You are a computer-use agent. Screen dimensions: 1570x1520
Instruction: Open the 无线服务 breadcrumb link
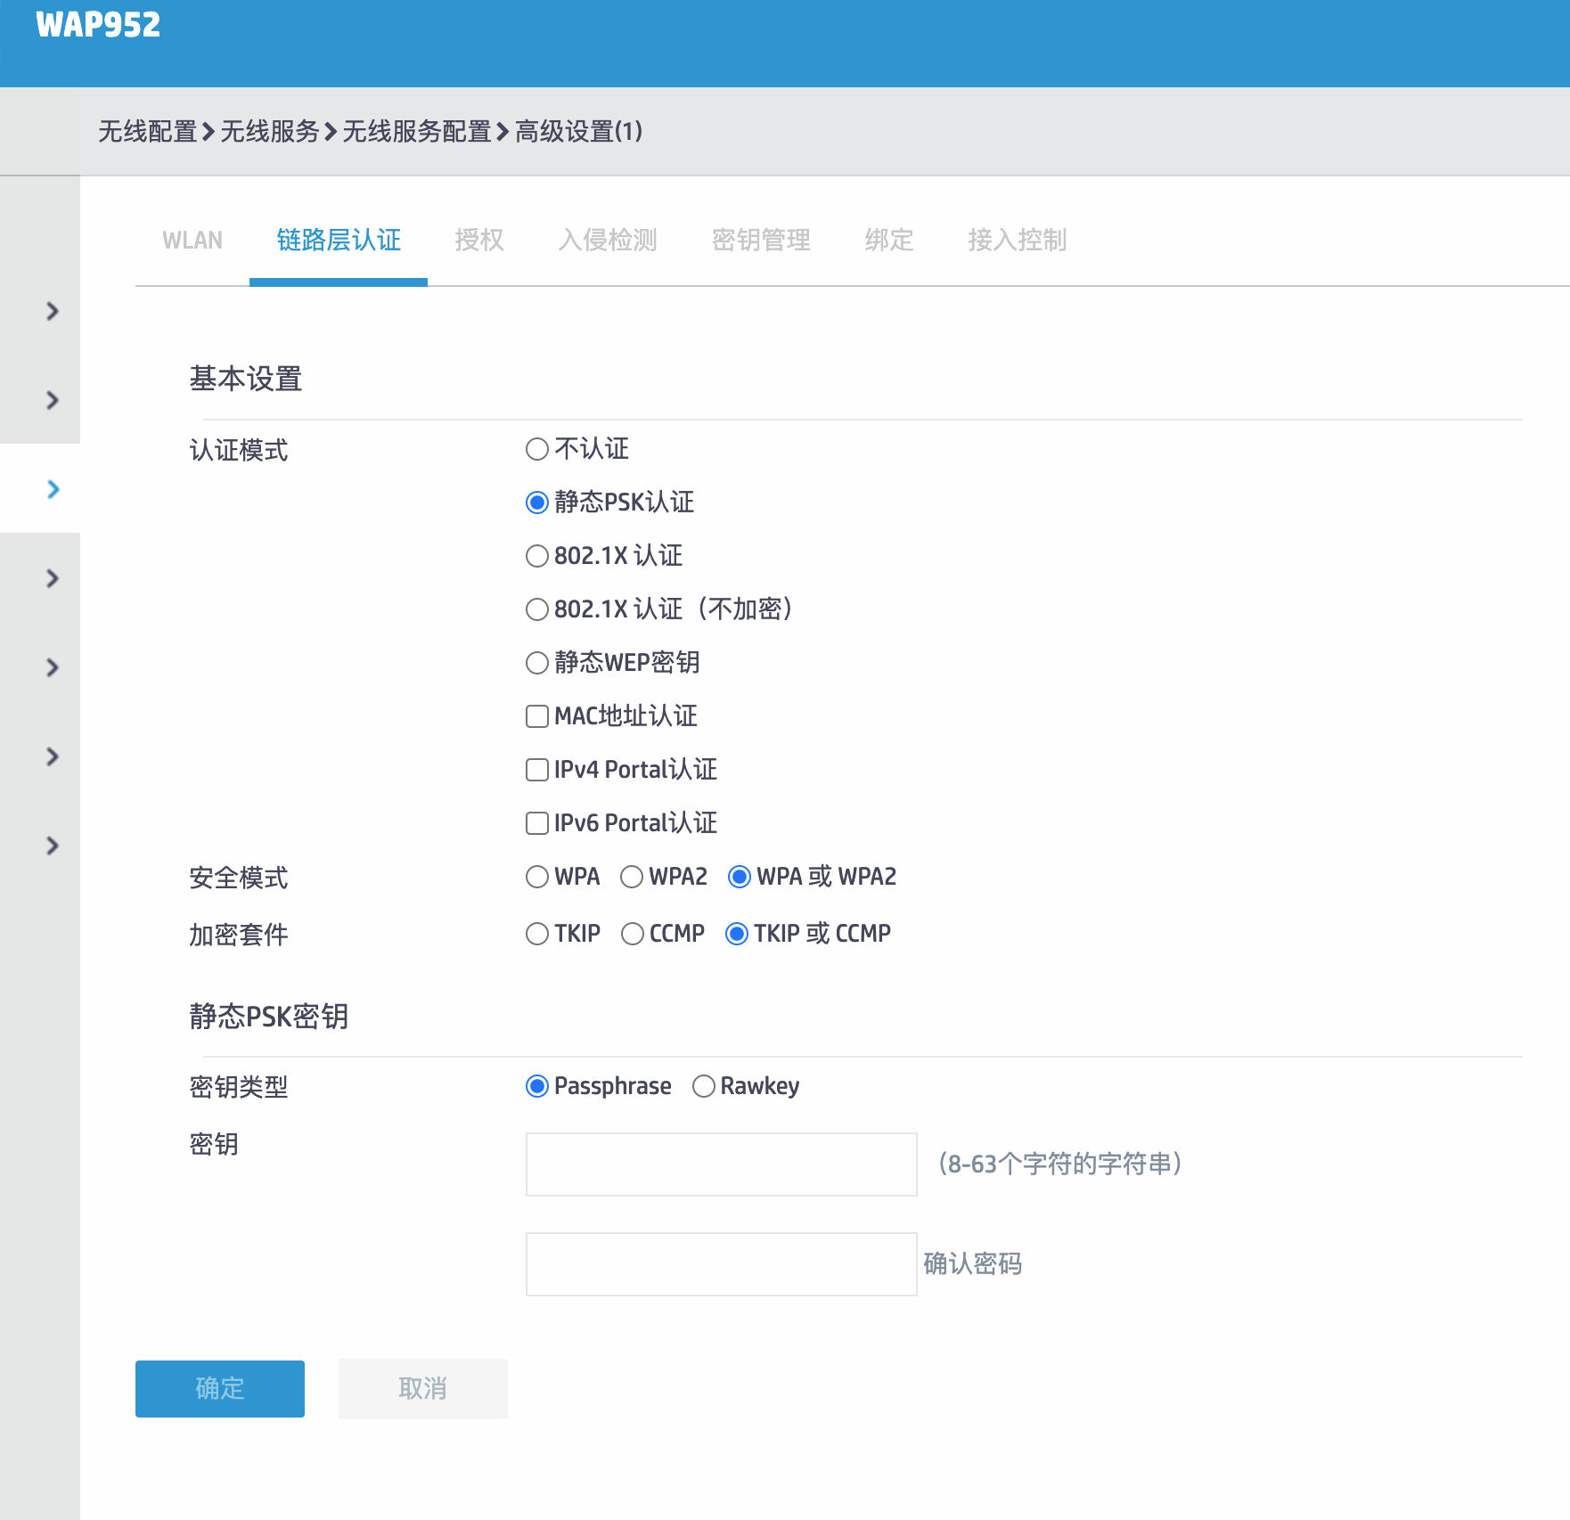click(x=269, y=132)
